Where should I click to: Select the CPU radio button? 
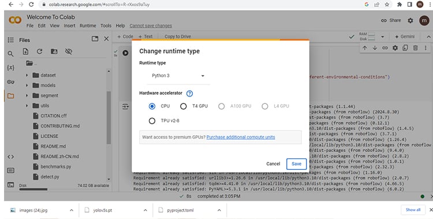point(152,106)
